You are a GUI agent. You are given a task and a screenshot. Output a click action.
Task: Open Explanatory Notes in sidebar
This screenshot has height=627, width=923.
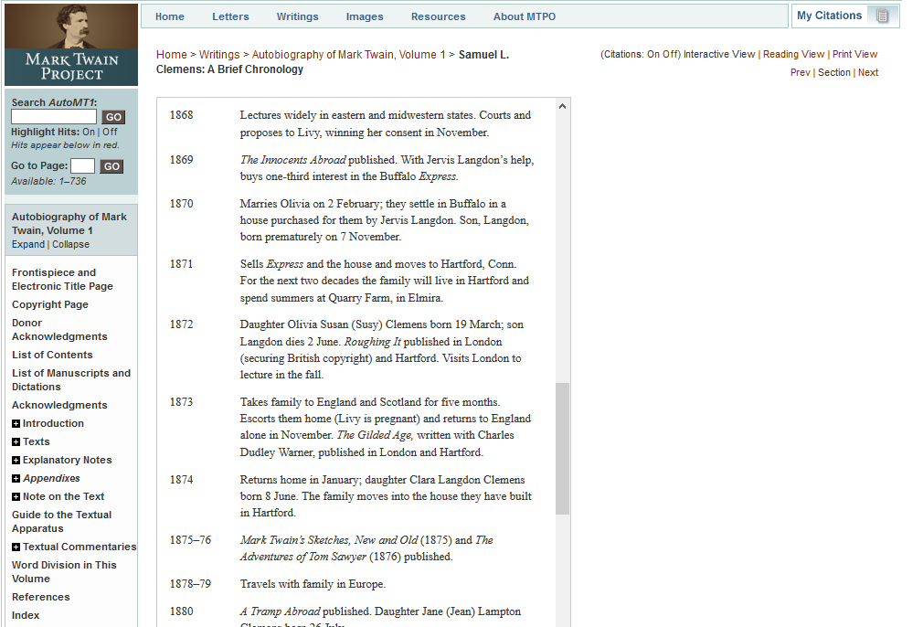[x=67, y=460]
